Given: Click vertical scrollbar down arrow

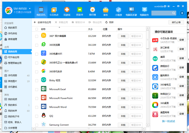Looking at the screenshot, I should pyautogui.click(x=147, y=125).
